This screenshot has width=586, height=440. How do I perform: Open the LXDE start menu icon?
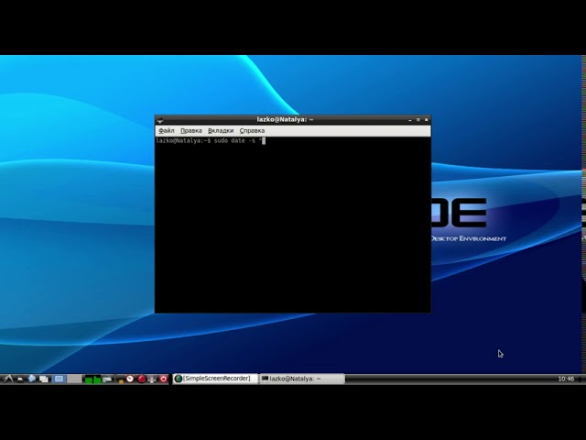(x=7, y=379)
